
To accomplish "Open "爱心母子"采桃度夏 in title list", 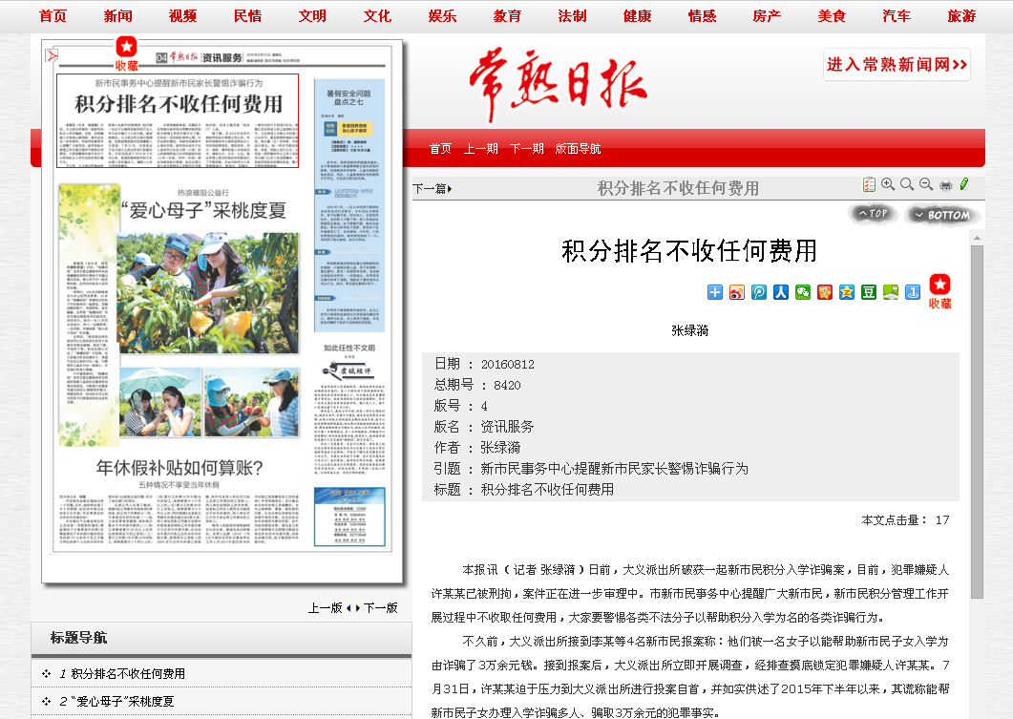I will tap(122, 702).
